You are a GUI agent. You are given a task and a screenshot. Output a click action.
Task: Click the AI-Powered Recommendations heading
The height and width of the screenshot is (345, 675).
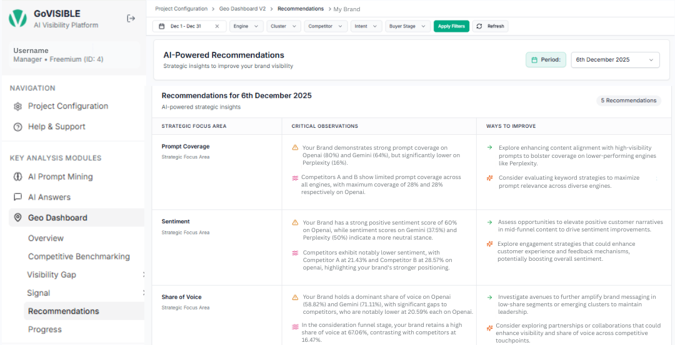pos(224,56)
